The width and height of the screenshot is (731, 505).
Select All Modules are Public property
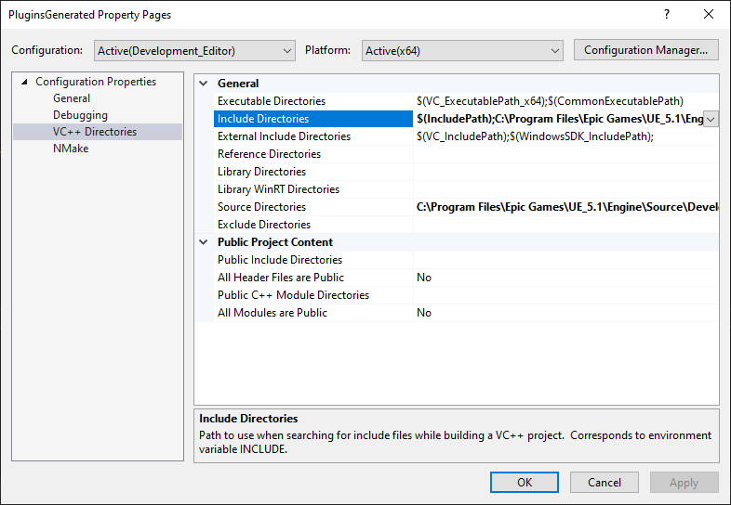(272, 313)
